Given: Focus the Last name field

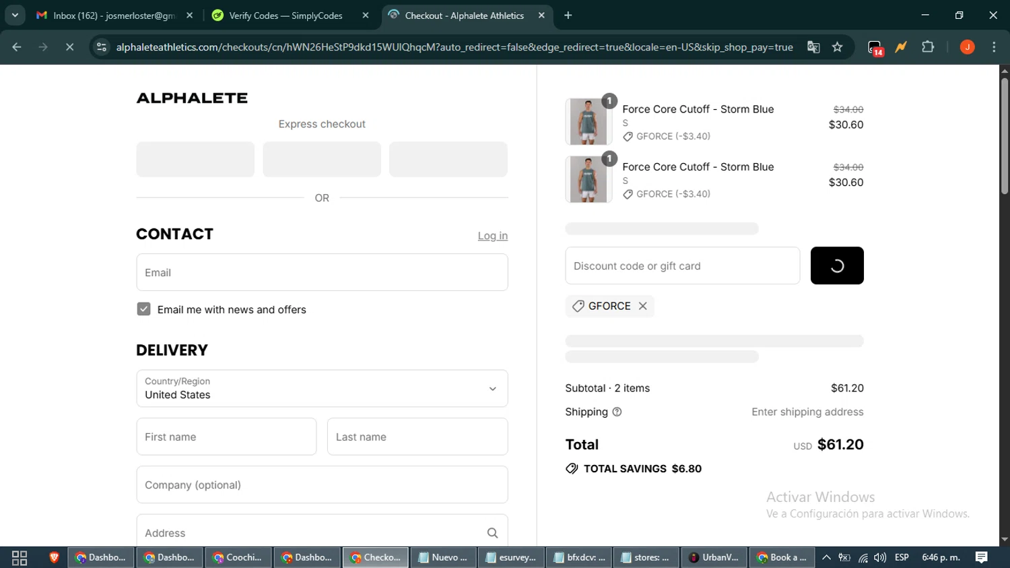Looking at the screenshot, I should tap(417, 437).
